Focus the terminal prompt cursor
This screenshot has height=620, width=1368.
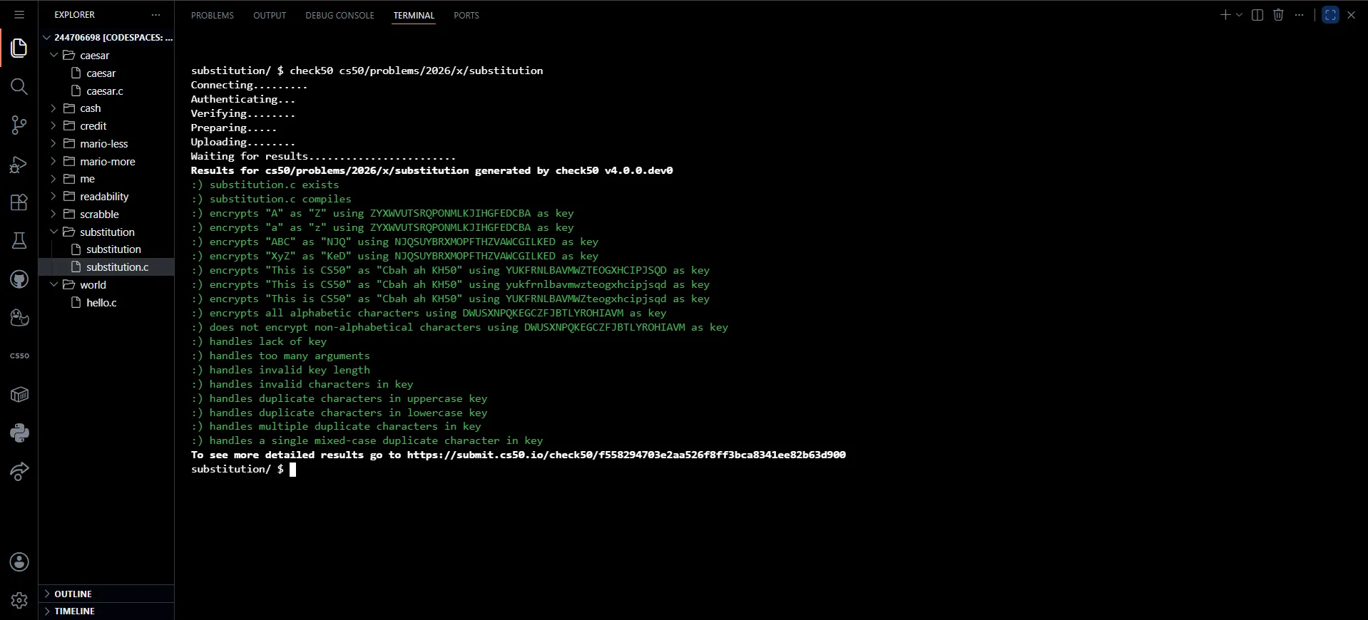tap(292, 469)
